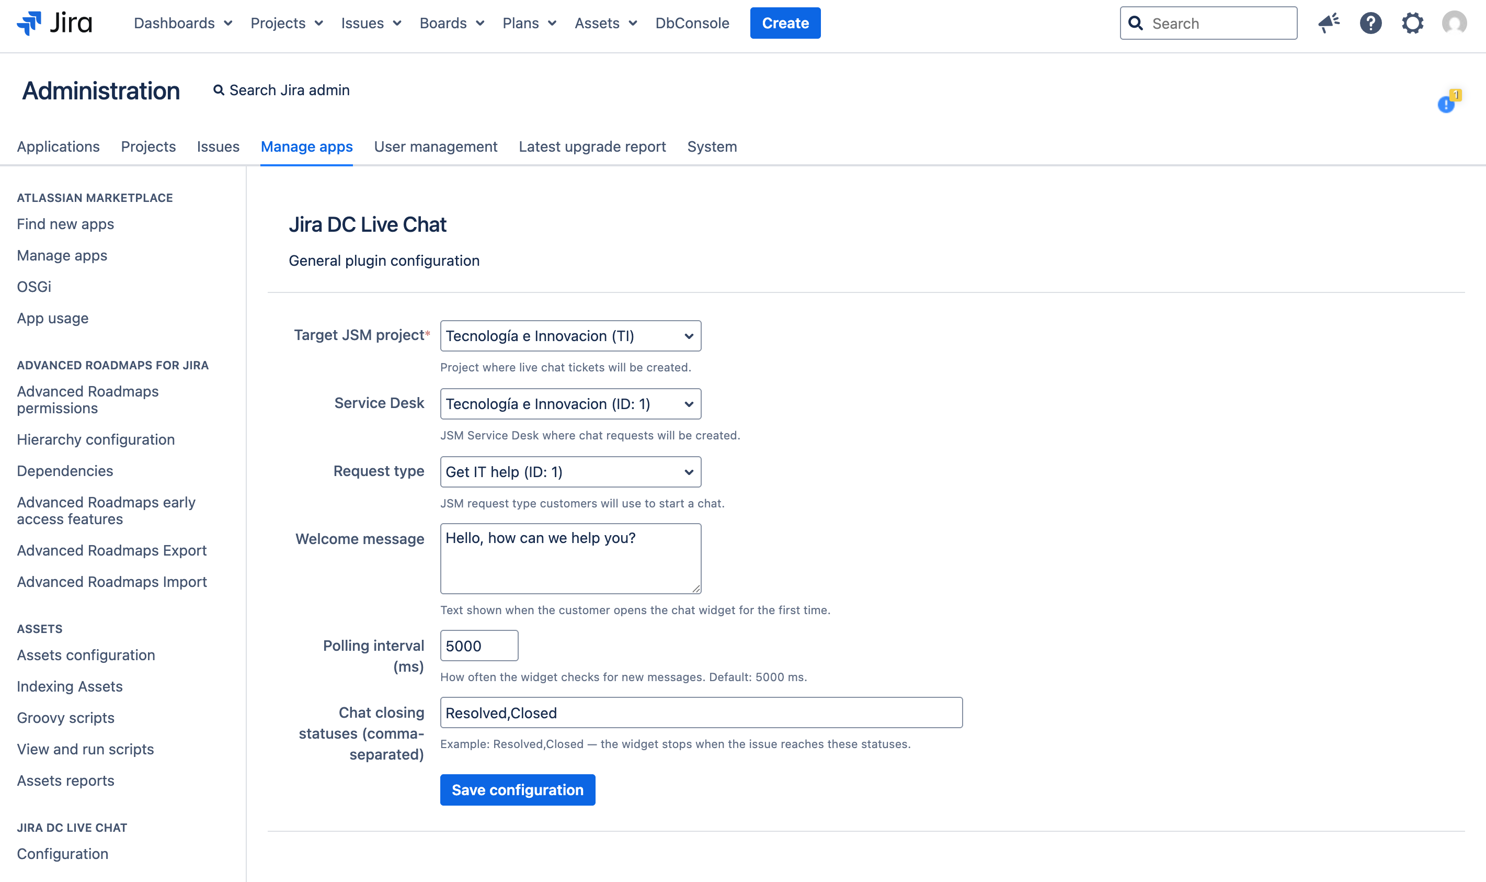Click Save configuration
Image resolution: width=1486 pixels, height=882 pixels.
pos(517,790)
